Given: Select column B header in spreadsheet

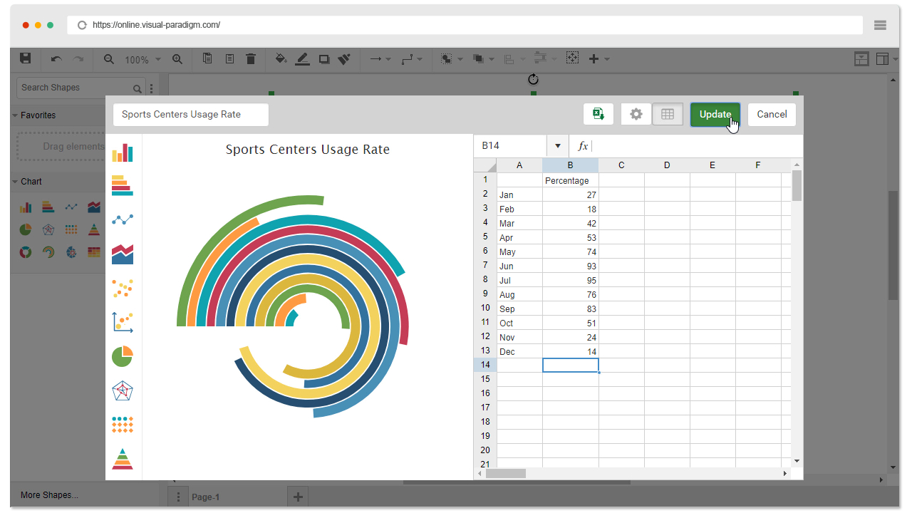Looking at the screenshot, I should pyautogui.click(x=571, y=165).
